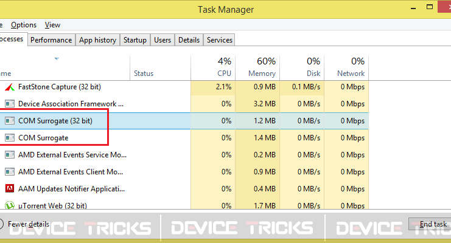
Task: Click the 3.2 MB memory value
Action: coord(265,104)
